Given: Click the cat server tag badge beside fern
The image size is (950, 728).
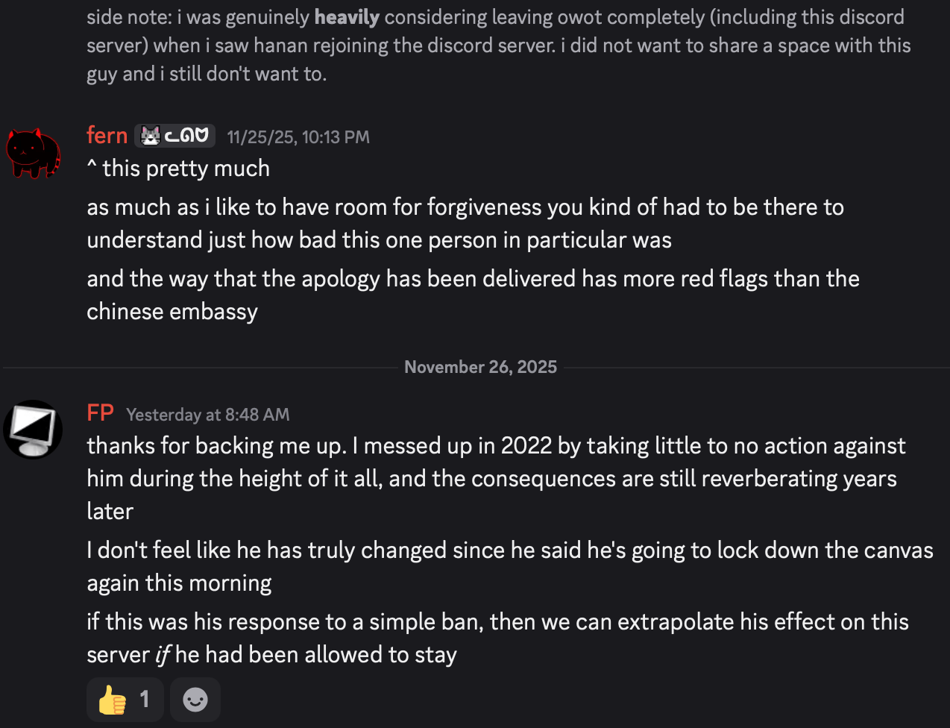Looking at the screenshot, I should (174, 136).
